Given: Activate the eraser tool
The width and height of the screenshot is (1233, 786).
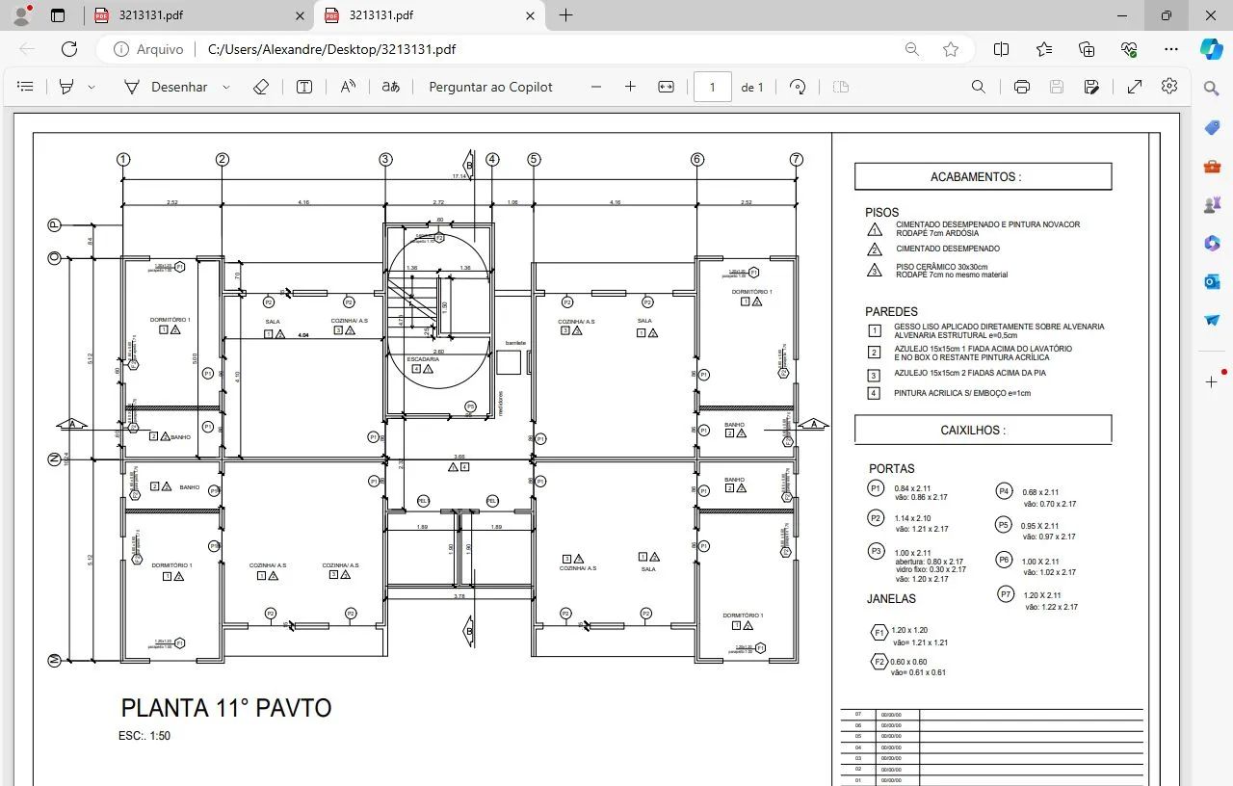Looking at the screenshot, I should click(260, 86).
